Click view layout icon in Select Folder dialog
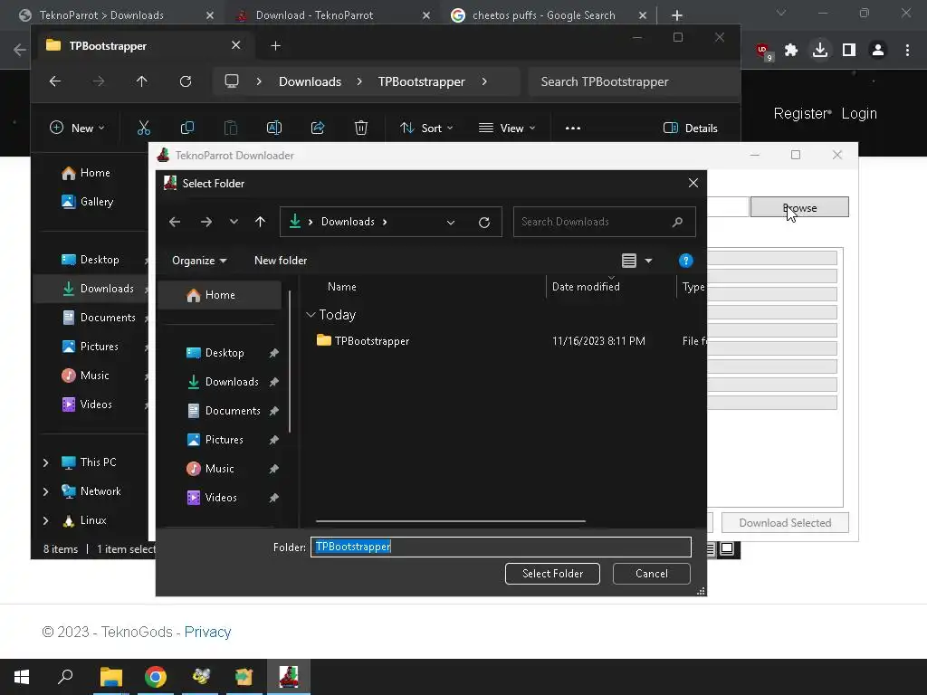The image size is (927, 695). click(x=629, y=261)
